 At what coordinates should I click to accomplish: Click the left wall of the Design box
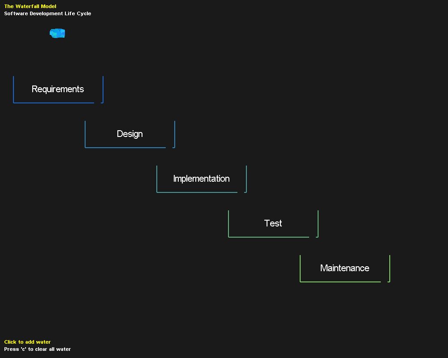point(85,134)
